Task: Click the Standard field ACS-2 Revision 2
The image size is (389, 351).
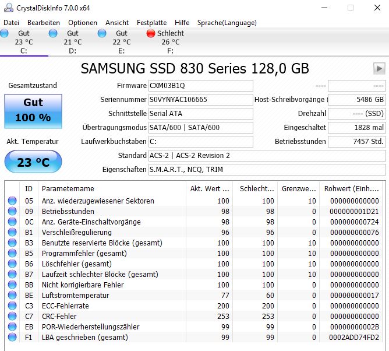Action: tap(267, 156)
